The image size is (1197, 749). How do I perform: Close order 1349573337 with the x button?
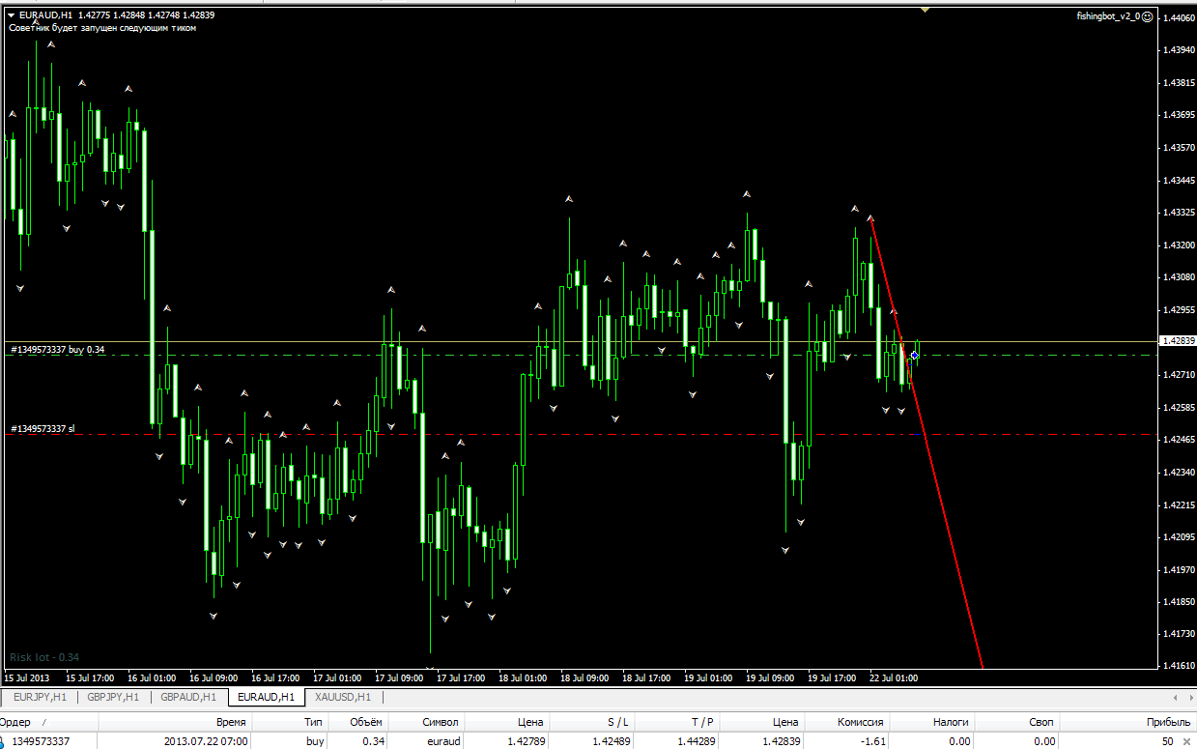(1186, 741)
